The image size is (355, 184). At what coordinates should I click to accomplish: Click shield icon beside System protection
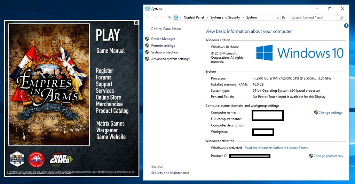point(147,52)
